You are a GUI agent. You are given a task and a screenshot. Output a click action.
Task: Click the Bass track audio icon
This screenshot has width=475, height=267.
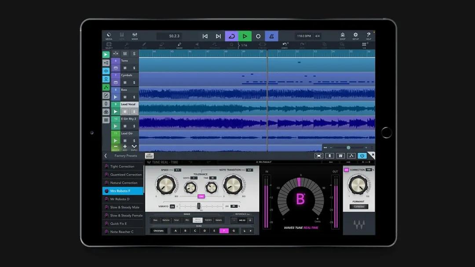point(116,97)
